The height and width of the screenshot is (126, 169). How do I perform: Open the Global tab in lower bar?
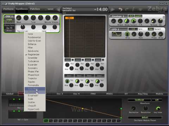pos(10,94)
